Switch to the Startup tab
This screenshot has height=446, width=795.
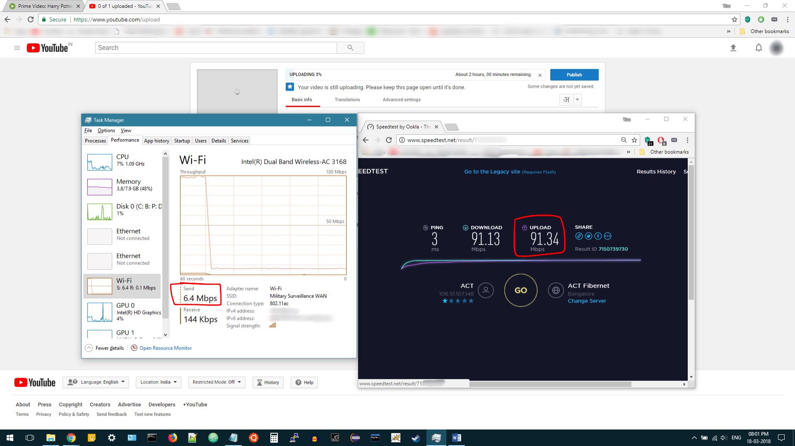182,141
